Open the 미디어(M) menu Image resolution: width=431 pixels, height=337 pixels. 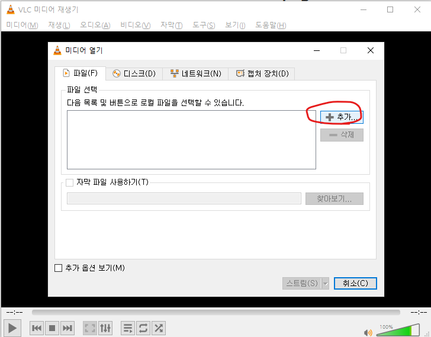[x=22, y=25]
